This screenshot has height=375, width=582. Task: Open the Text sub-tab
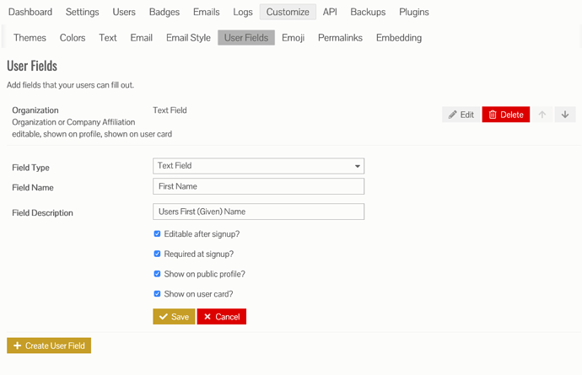coord(108,38)
